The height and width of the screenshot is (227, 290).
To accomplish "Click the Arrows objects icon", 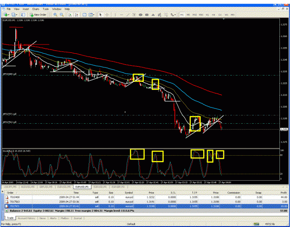I will tap(172, 14).
